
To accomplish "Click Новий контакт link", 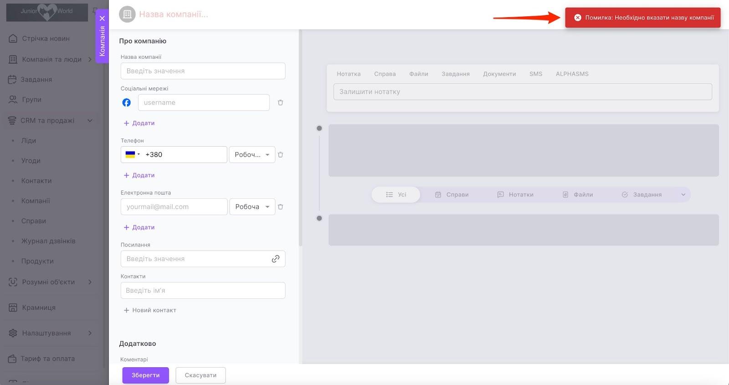I will (150, 310).
